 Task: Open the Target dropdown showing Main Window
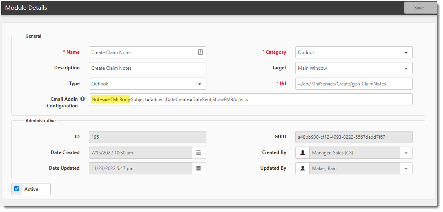pyautogui.click(x=406, y=68)
